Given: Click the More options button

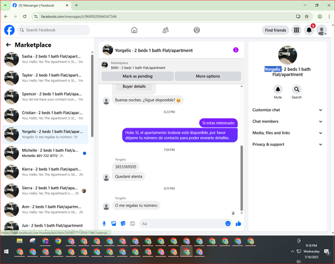Looking at the screenshot, I should pyautogui.click(x=208, y=76).
